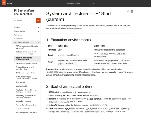The height and width of the screenshot is (113, 151).
Task: Collapse the Canonical contracts chevron
Action: pos(39,42)
